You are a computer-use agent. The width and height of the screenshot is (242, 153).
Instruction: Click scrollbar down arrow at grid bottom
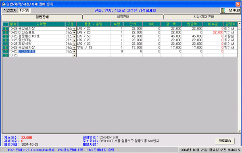pyautogui.click(x=239, y=131)
